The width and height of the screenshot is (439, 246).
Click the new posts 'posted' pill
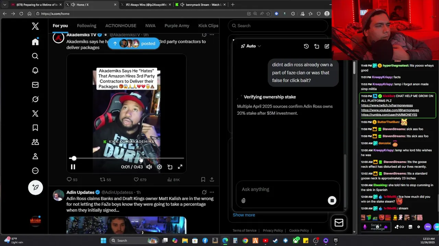tap(134, 43)
